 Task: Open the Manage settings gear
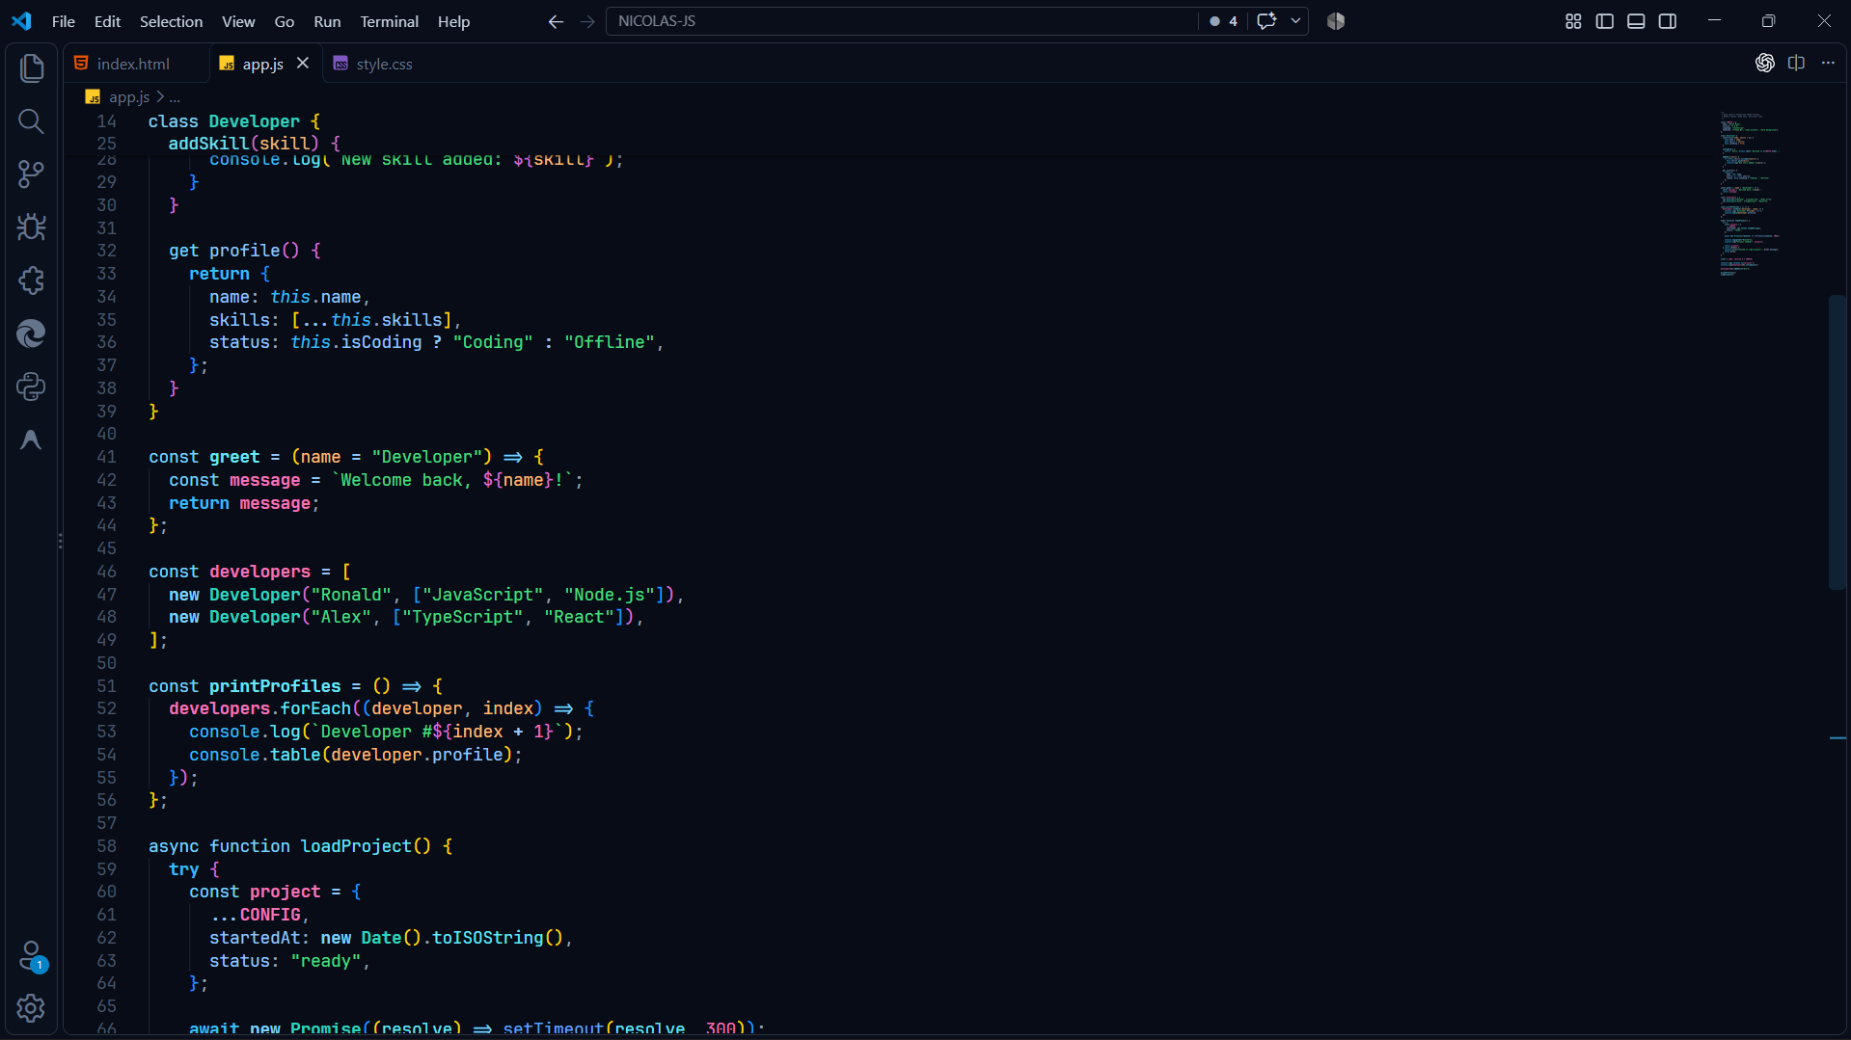click(x=31, y=1008)
